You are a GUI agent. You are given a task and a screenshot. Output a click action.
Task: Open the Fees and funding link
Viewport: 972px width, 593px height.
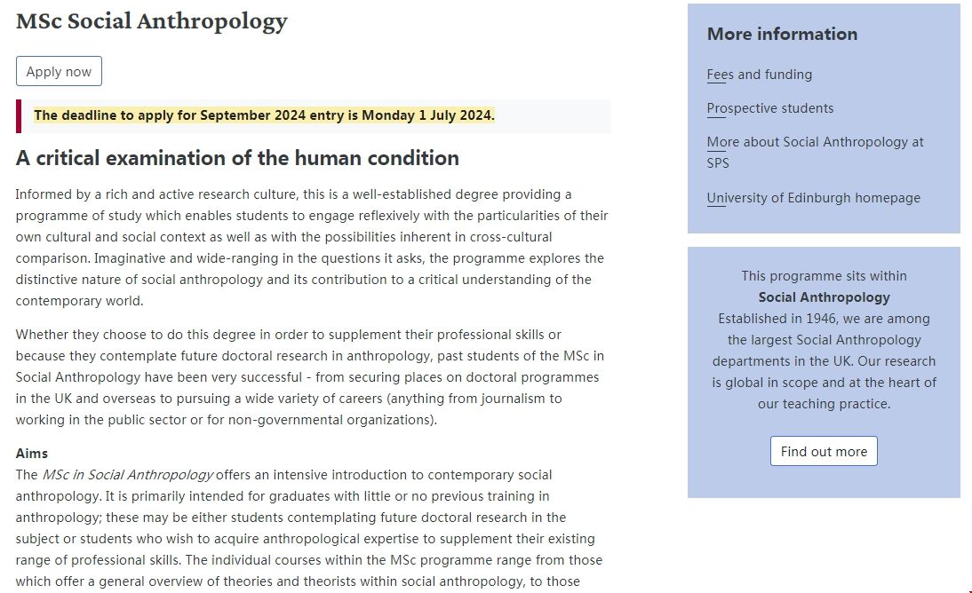759,75
